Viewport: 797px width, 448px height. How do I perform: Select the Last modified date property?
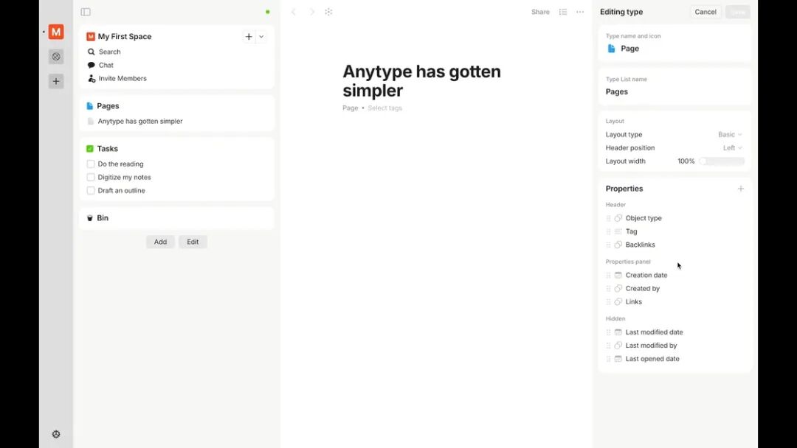(x=654, y=332)
